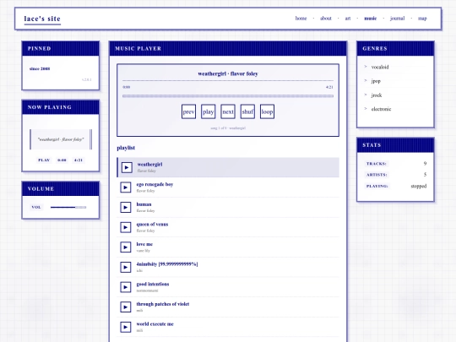The height and width of the screenshot is (342, 456).
Task: Open the about nav link
Action: click(326, 19)
